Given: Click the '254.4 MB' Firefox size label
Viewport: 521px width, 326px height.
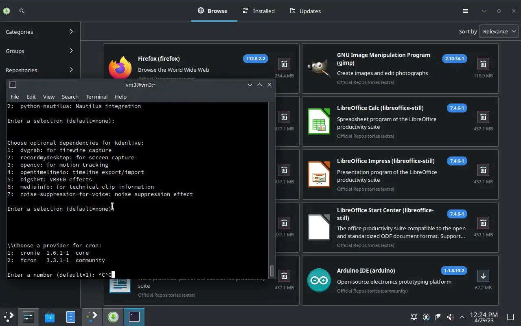Looking at the screenshot, I should tap(284, 76).
